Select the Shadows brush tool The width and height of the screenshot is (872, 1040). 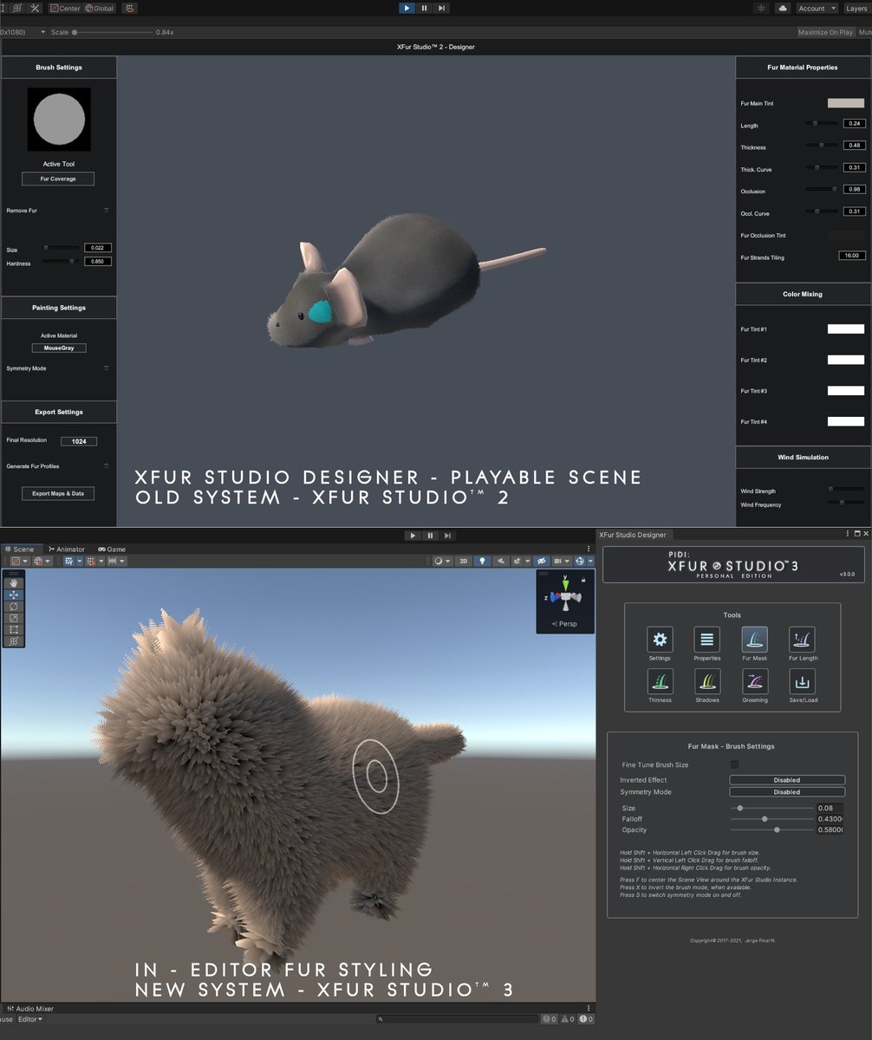click(x=706, y=681)
